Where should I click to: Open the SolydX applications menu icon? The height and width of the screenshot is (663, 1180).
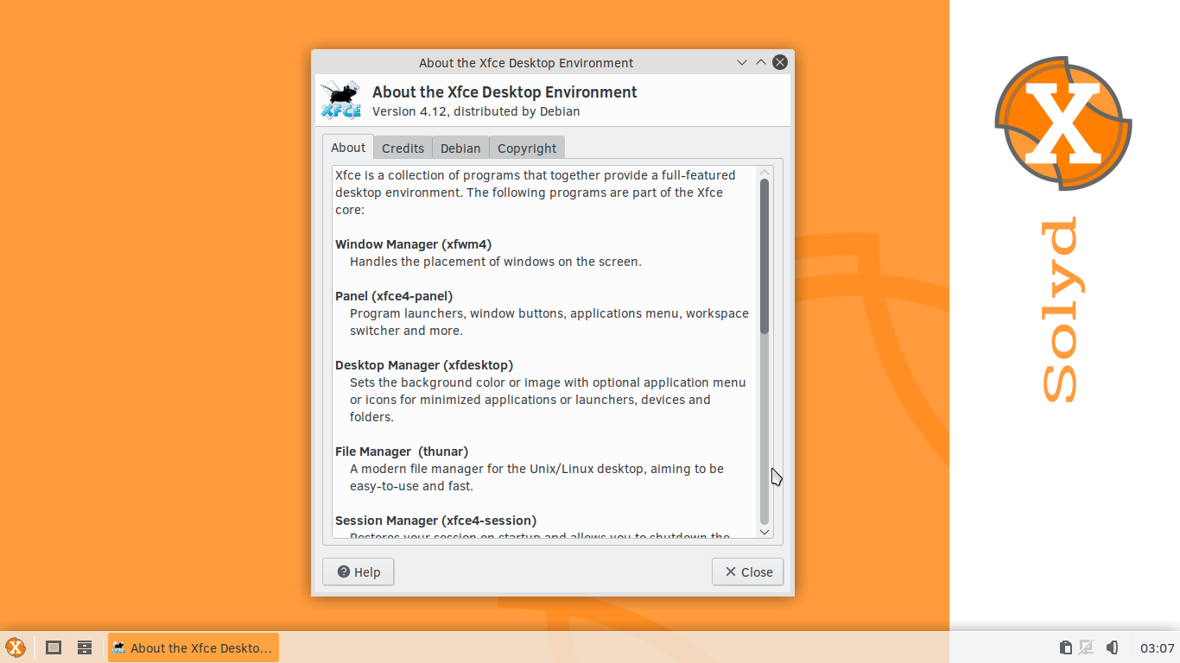16,647
